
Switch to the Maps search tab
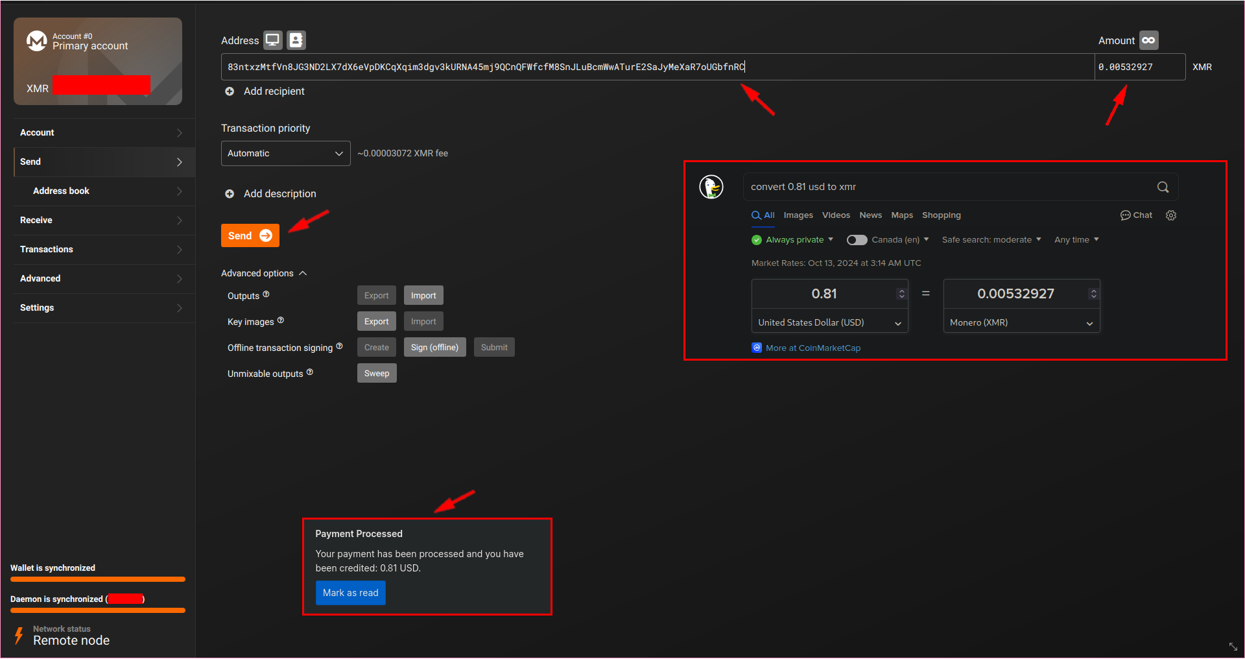click(902, 215)
